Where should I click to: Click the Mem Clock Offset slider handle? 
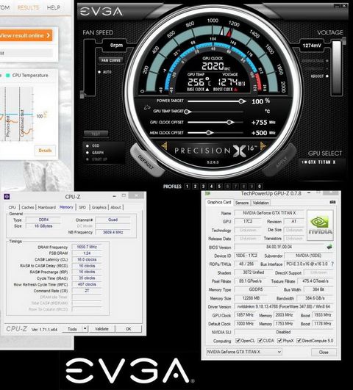click(x=209, y=133)
